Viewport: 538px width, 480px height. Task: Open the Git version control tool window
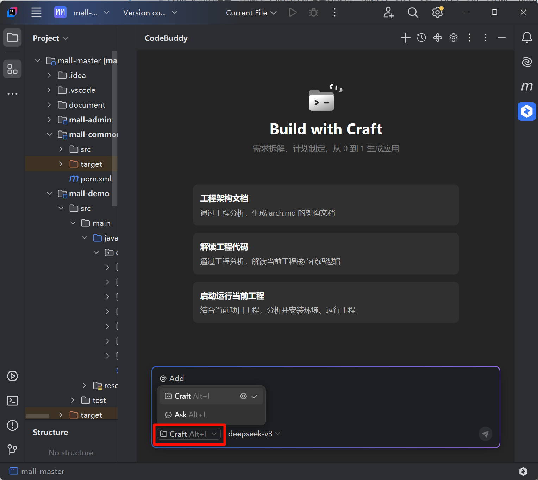click(13, 449)
